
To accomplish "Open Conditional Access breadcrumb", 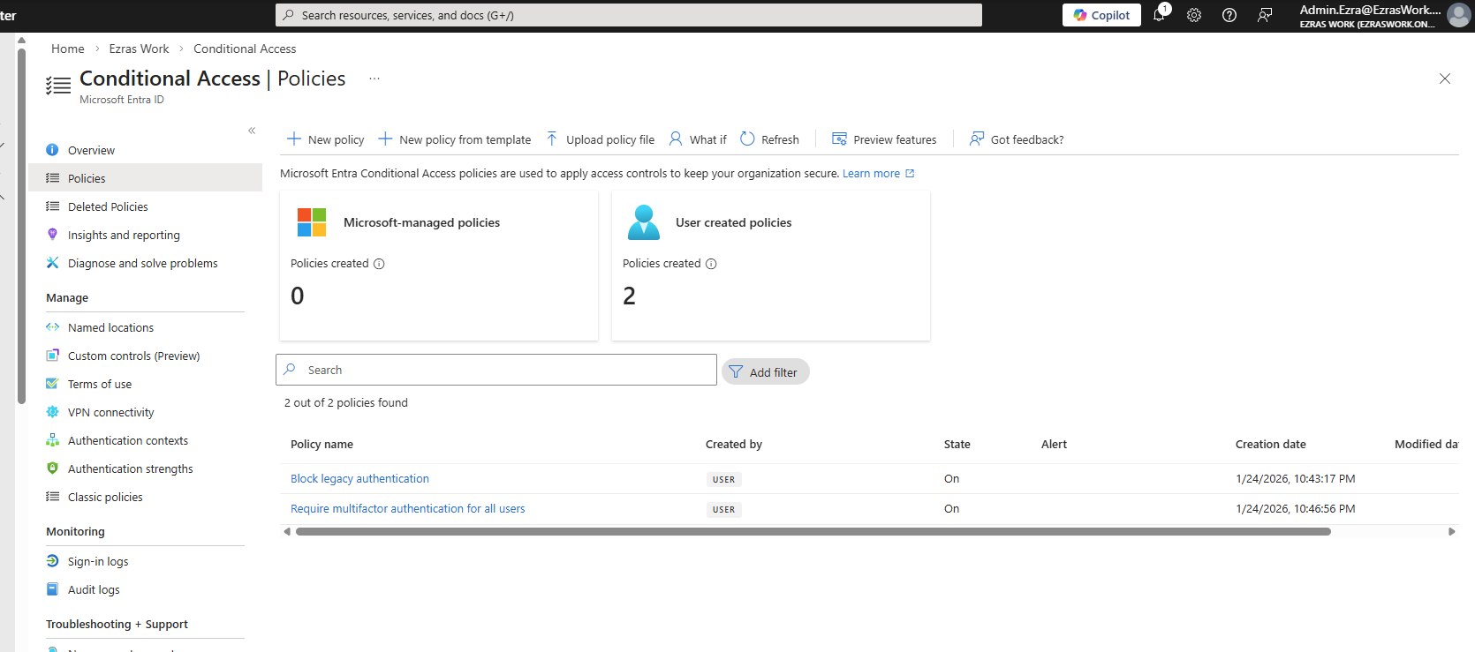I will coord(245,49).
